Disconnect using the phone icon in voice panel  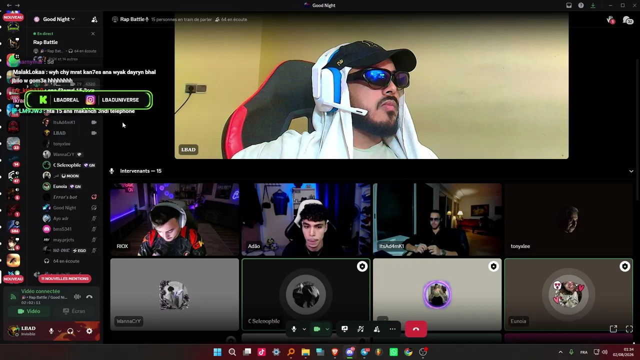click(89, 297)
